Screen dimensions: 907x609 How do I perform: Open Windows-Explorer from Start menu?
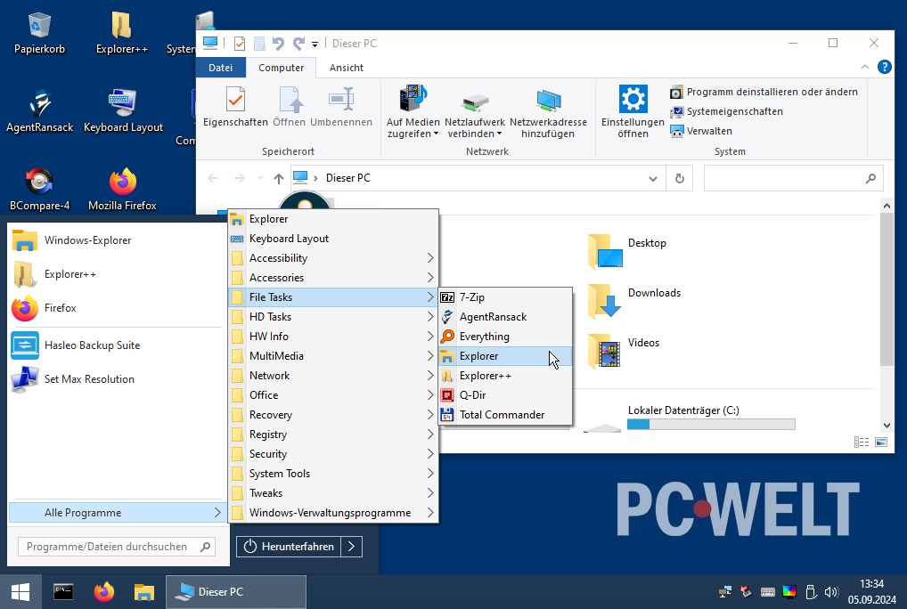coord(116,240)
